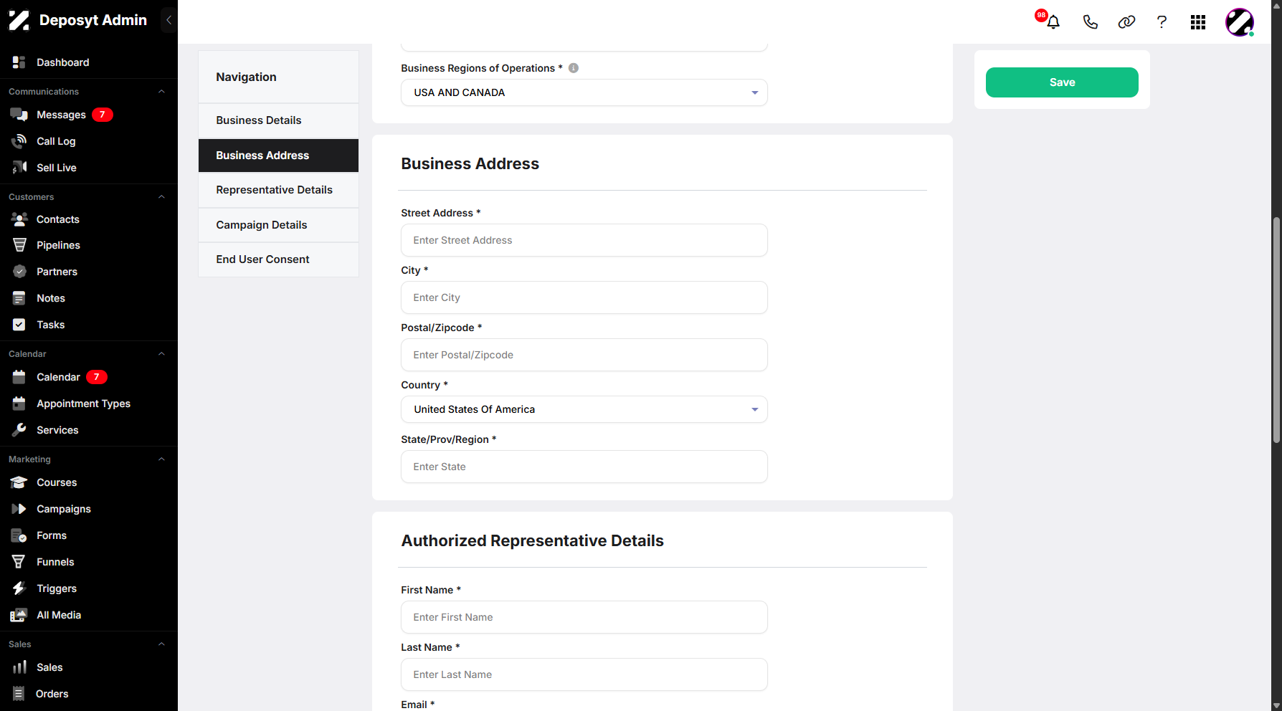
Task: Focus the City input field
Action: 584,297
